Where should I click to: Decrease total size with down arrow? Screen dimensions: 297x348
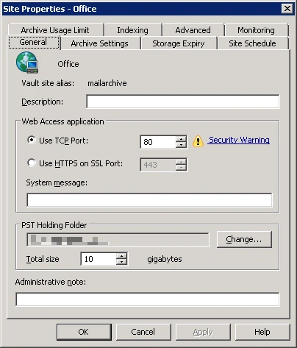(121, 262)
